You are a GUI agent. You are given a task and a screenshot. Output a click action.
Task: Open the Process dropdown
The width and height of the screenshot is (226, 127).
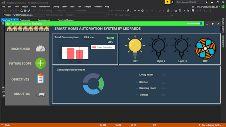point(28,15)
